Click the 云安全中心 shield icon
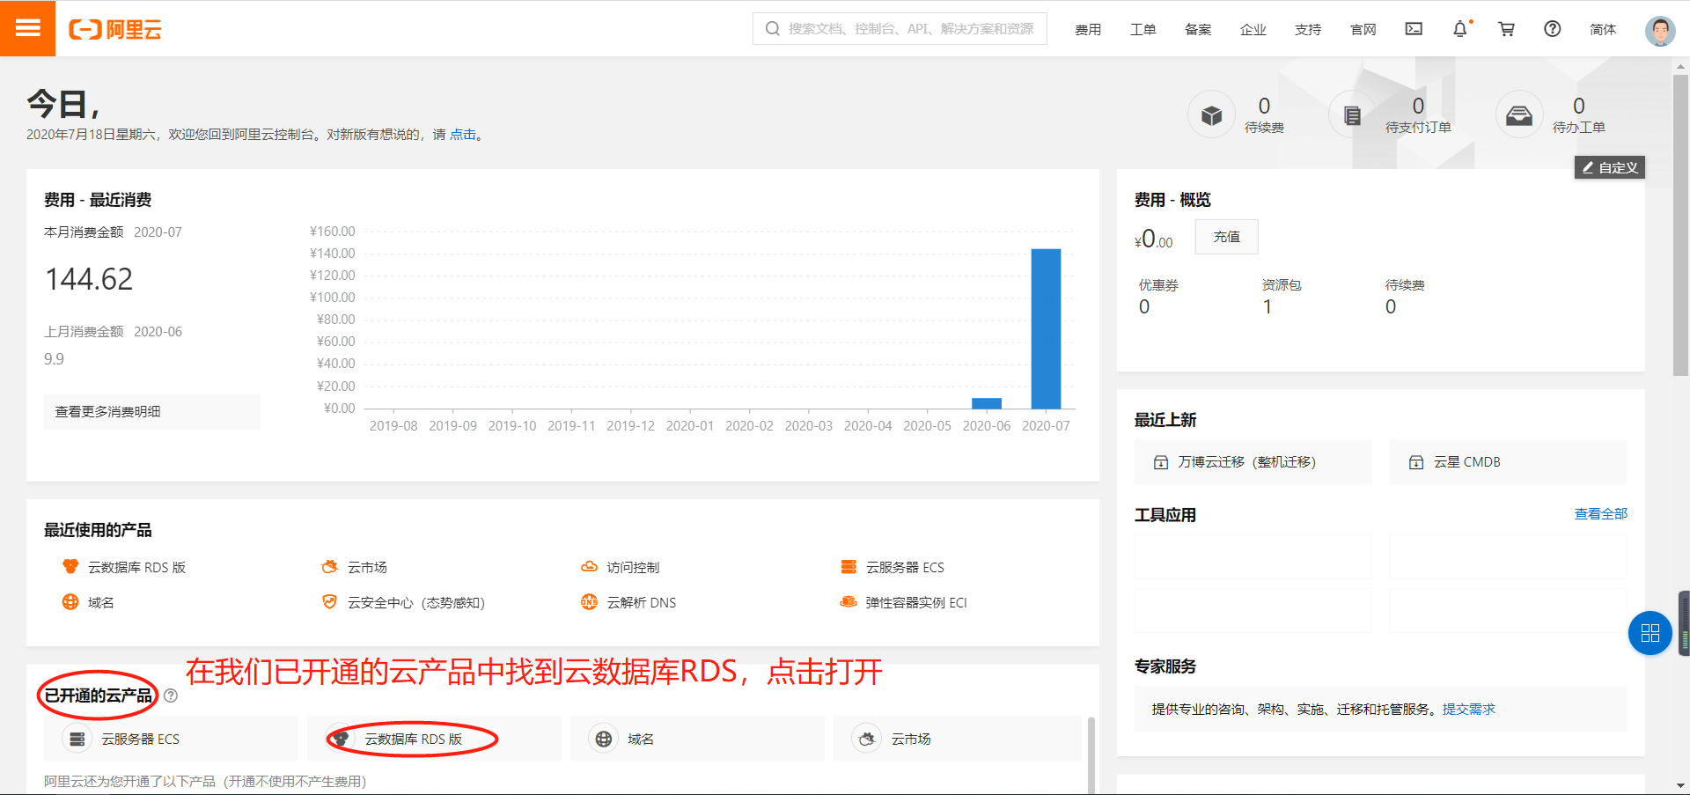1690x795 pixels. pyautogui.click(x=330, y=601)
